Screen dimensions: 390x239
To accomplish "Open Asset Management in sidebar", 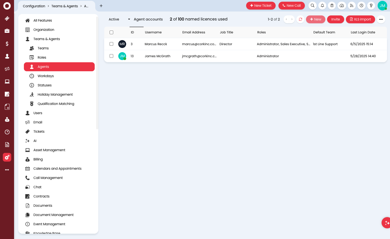I will [49, 150].
